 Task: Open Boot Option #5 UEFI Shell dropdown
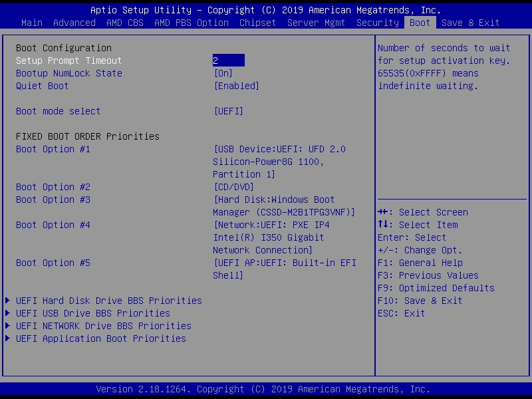pyautogui.click(x=285, y=269)
